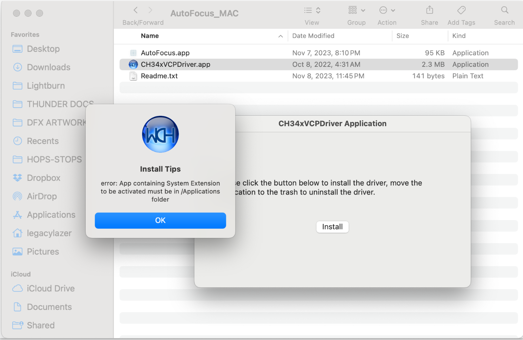Click the "2.3 MB" size cell
Screen dimensions: 523x340
pyautogui.click(x=433, y=65)
